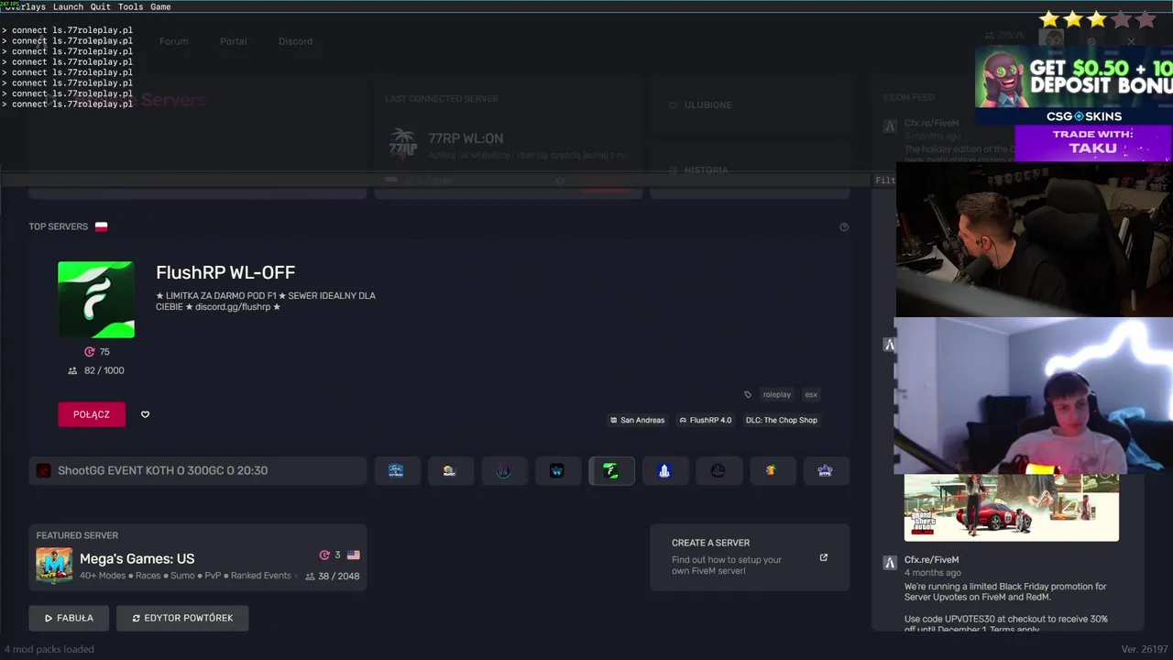
Task: Click the San Andreas map label
Action: (637, 420)
